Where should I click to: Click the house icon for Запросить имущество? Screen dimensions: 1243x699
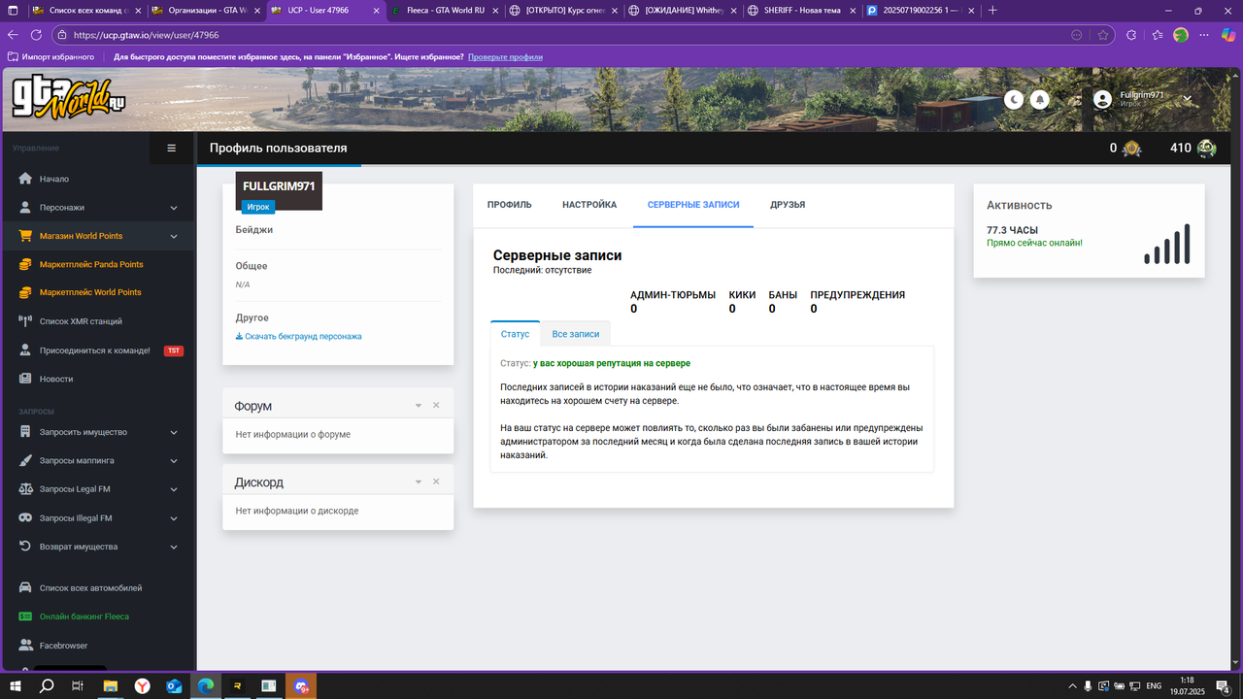tap(25, 432)
